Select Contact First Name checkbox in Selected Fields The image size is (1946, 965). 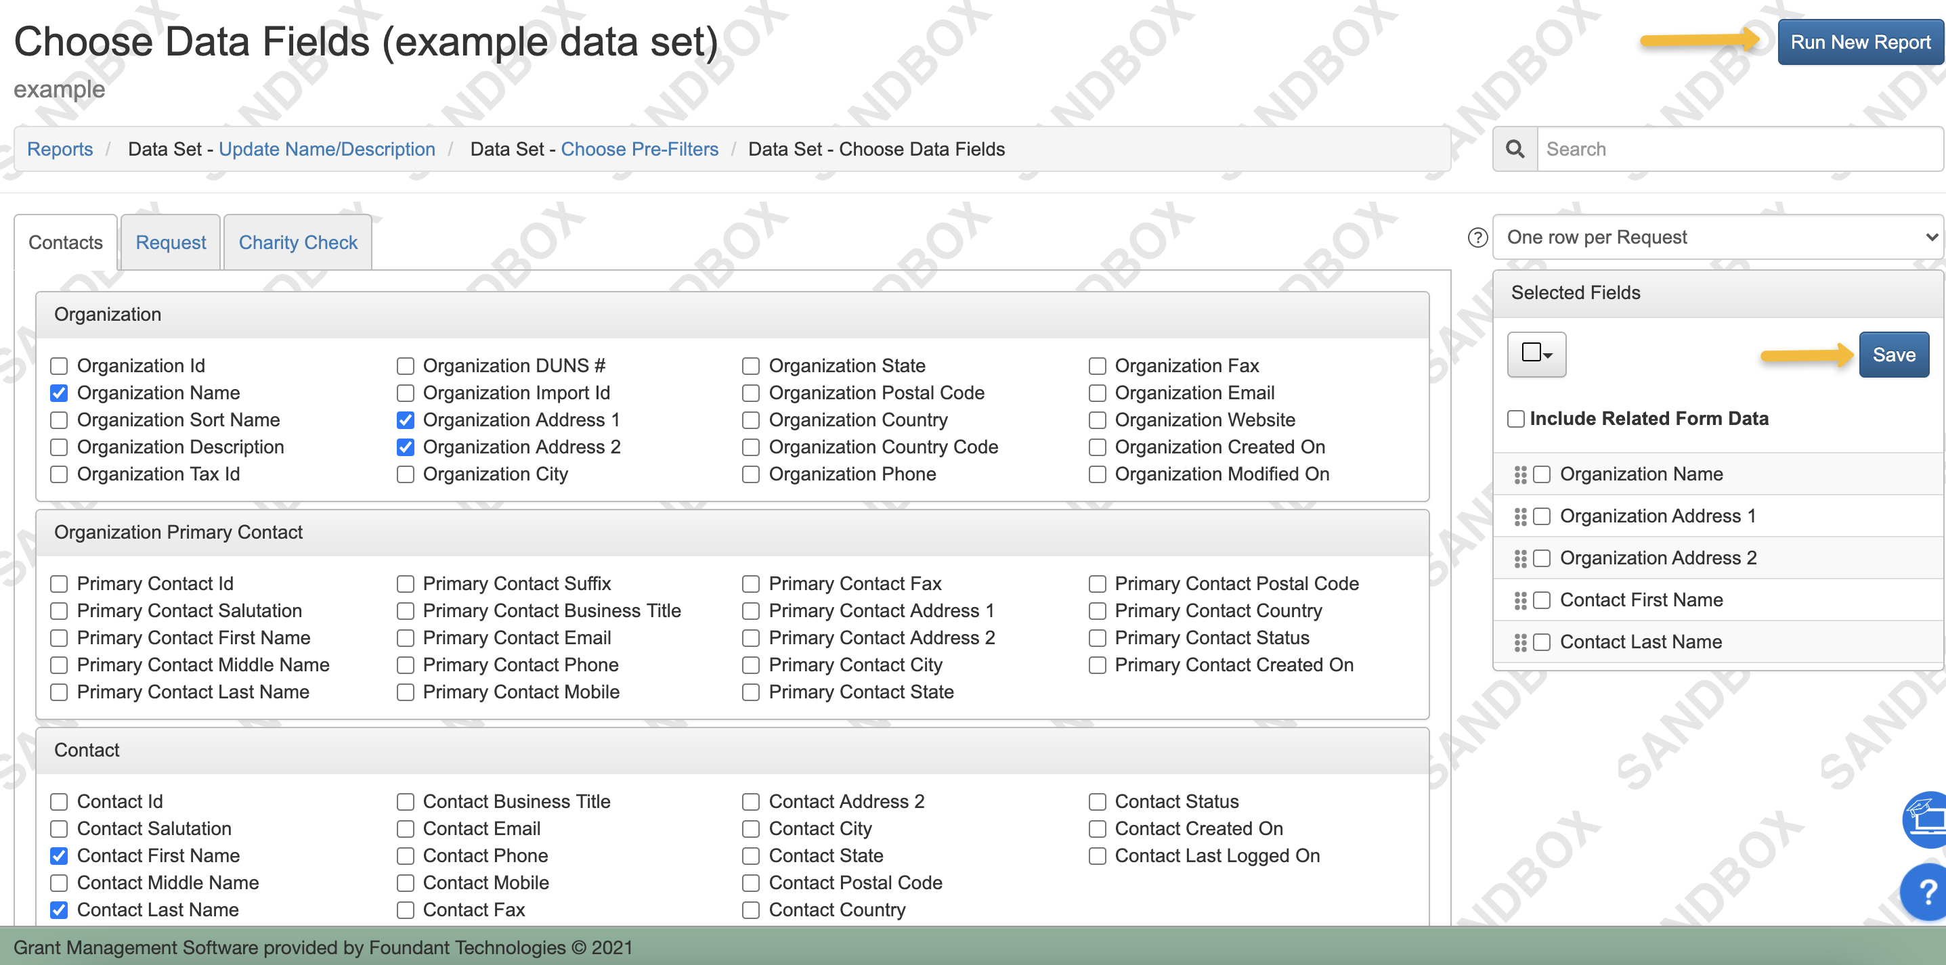(x=1542, y=601)
